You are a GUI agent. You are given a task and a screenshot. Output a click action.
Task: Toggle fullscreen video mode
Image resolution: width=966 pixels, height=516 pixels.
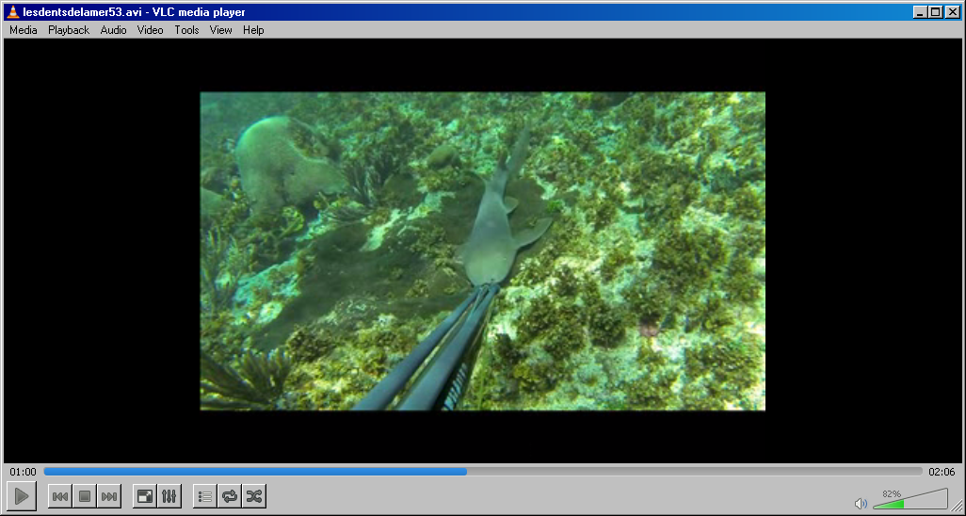pos(145,496)
